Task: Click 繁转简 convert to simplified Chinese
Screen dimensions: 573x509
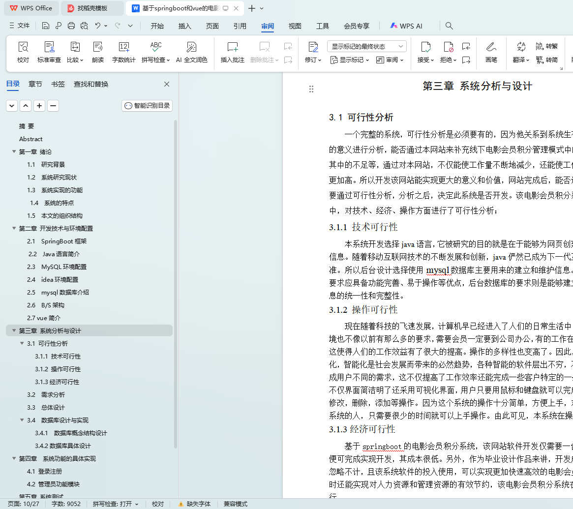Action: pos(547,60)
